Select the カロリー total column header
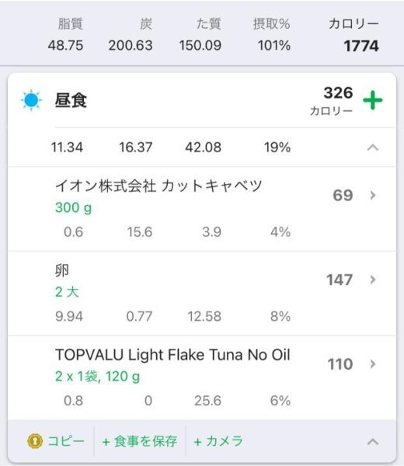404x466 pixels. tap(353, 24)
